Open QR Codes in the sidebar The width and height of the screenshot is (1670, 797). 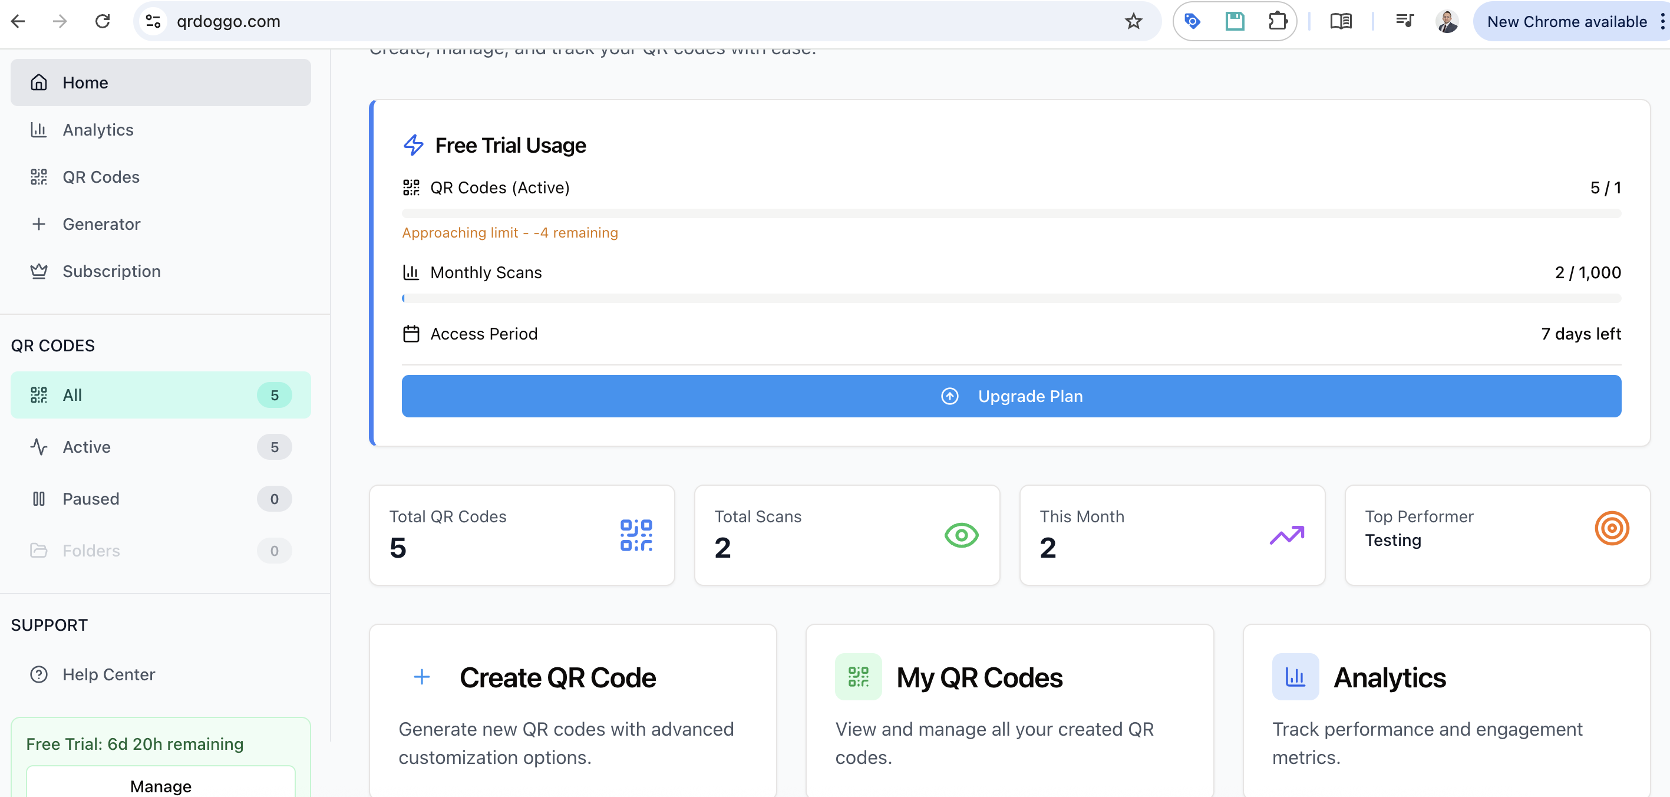coord(161,177)
